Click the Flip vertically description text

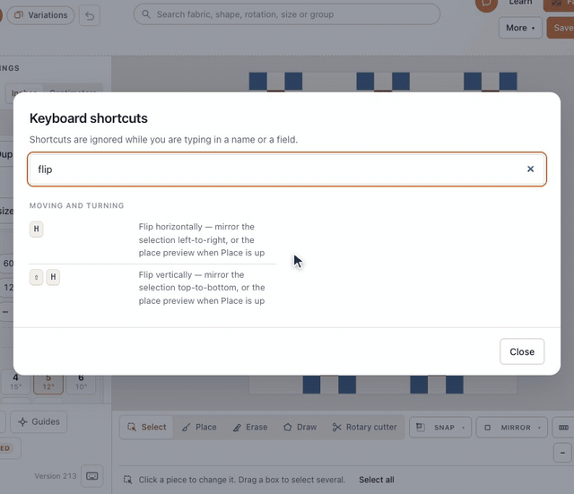point(201,288)
